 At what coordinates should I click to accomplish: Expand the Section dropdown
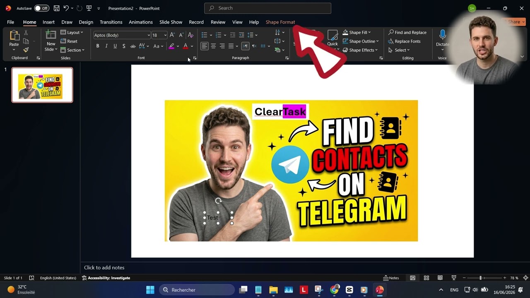72,50
